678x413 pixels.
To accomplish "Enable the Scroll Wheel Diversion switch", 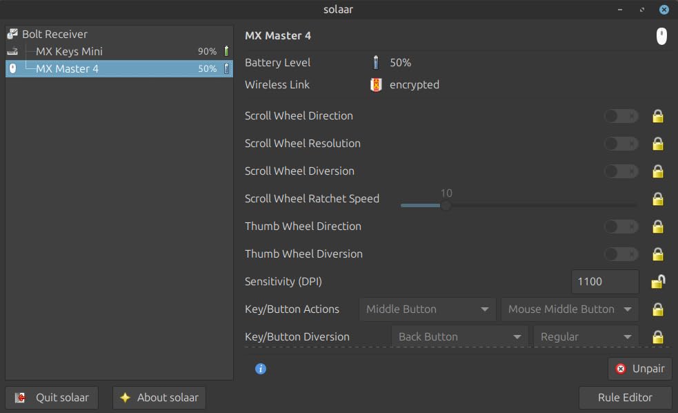I will [x=621, y=171].
